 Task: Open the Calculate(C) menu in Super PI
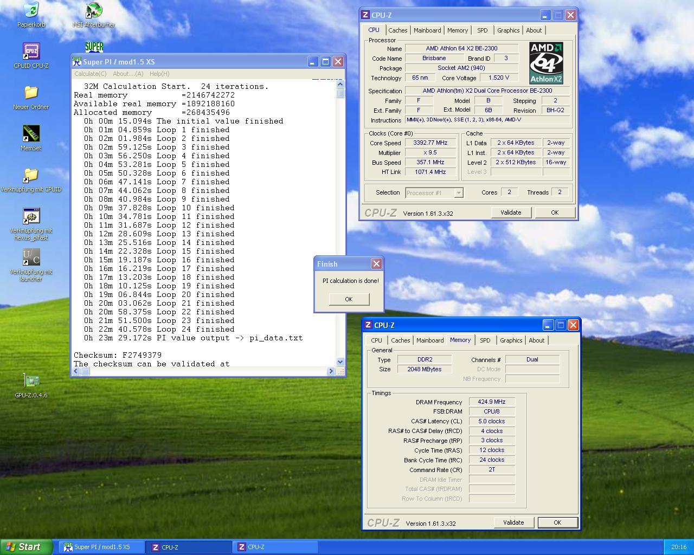click(91, 74)
